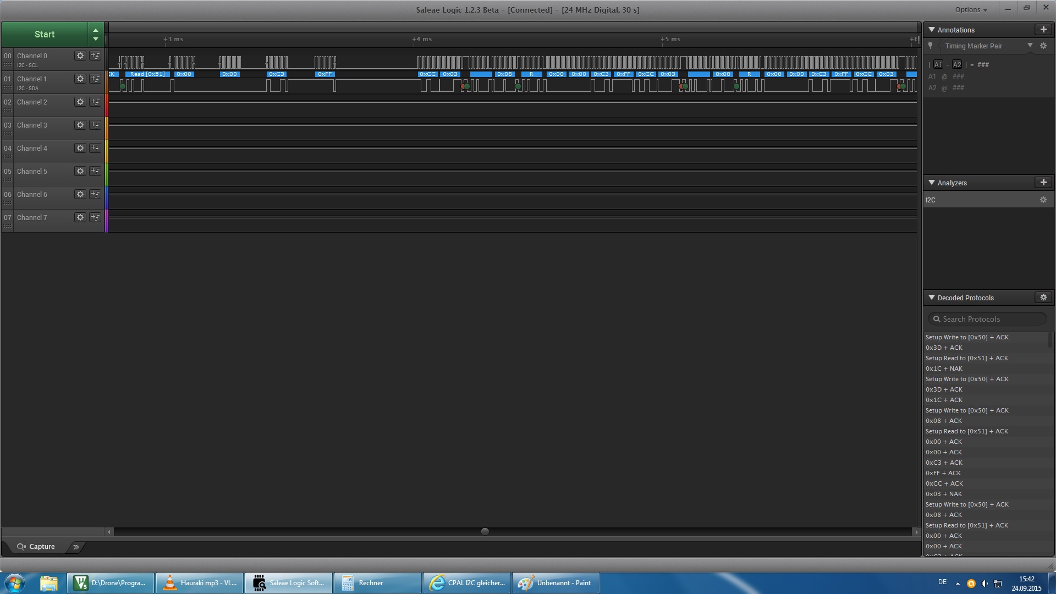Open Channel 6 settings gear
The width and height of the screenshot is (1056, 594).
pyautogui.click(x=80, y=194)
